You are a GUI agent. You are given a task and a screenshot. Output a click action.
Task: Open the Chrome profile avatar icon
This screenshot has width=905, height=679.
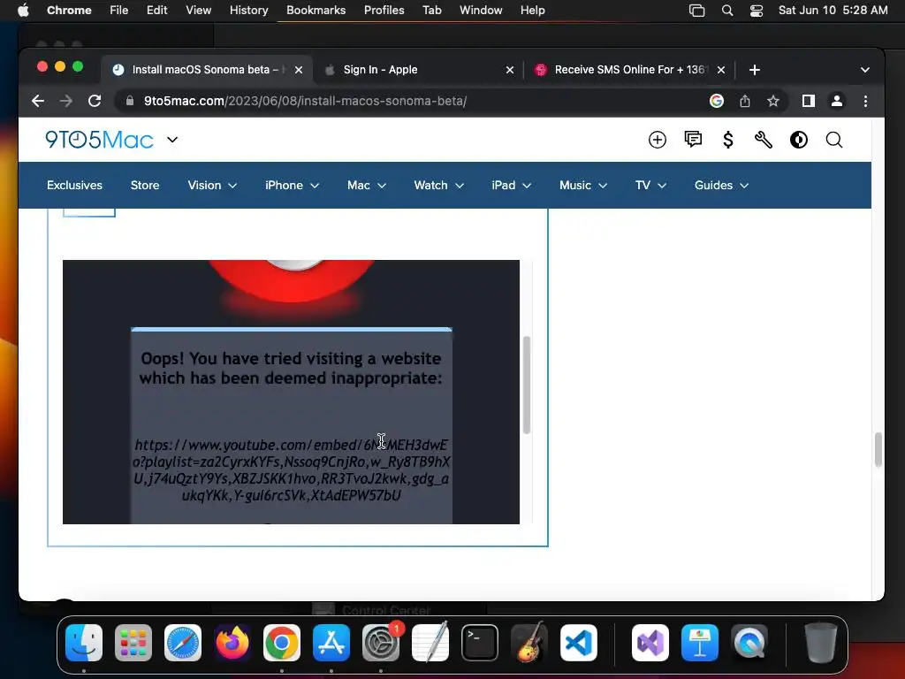click(x=836, y=101)
